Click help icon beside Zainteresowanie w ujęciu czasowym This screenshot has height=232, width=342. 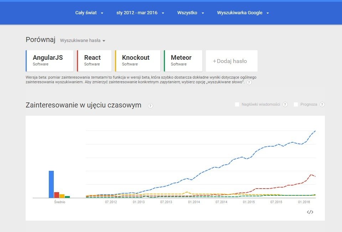[x=150, y=106]
